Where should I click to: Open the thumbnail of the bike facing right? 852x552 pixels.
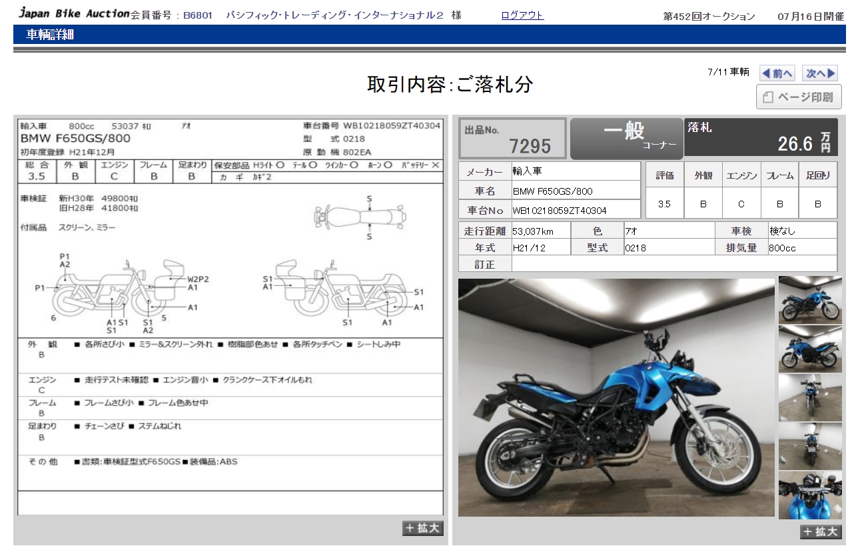click(810, 300)
